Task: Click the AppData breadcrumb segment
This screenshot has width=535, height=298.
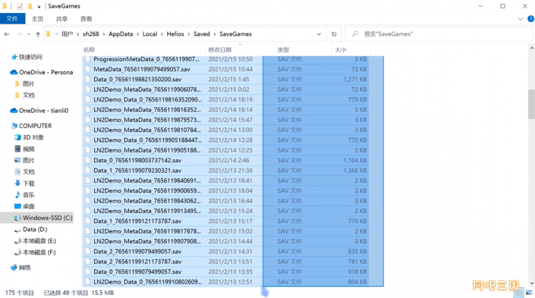Action: (x=121, y=34)
